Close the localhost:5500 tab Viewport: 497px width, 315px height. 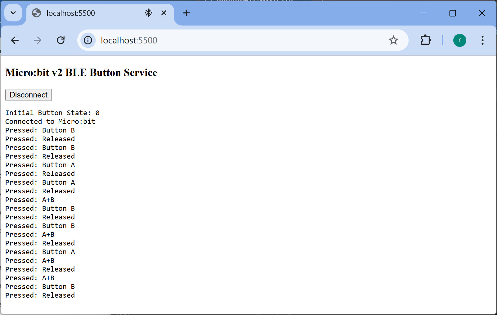(164, 13)
